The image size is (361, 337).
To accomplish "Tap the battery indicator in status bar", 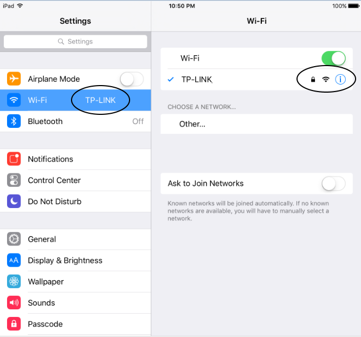I will (x=353, y=6).
